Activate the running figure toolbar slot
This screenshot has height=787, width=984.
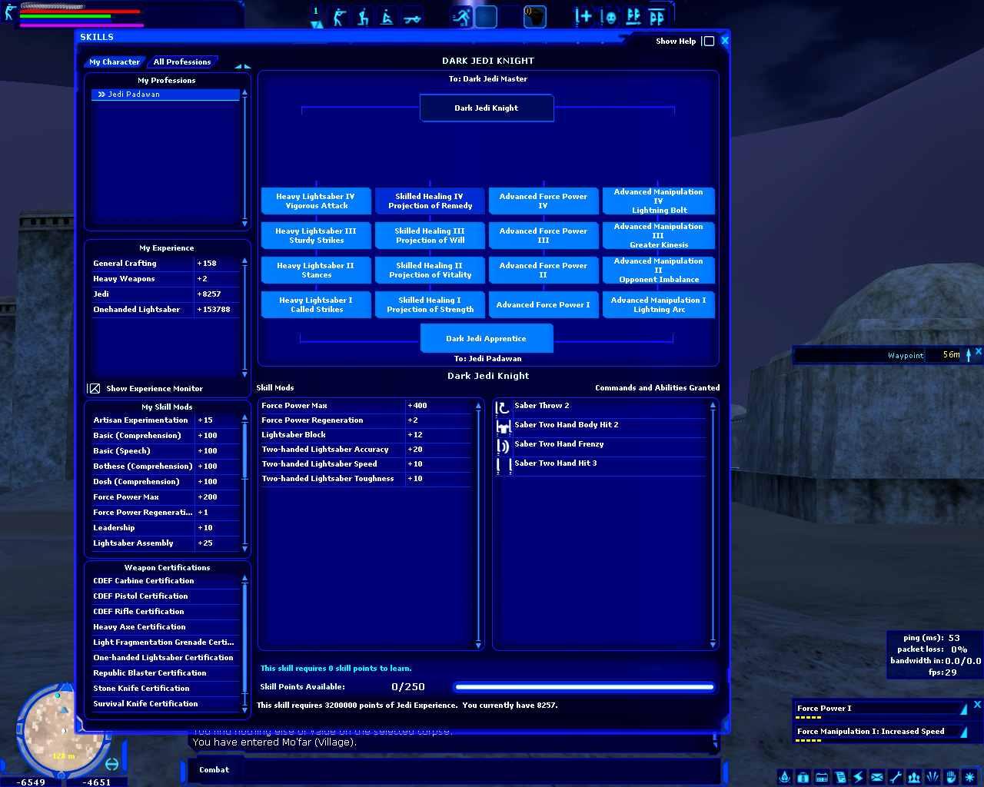pos(462,17)
